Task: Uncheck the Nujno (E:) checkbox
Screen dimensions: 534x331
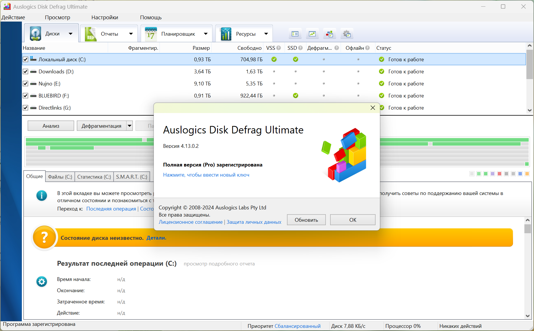Action: (x=26, y=84)
